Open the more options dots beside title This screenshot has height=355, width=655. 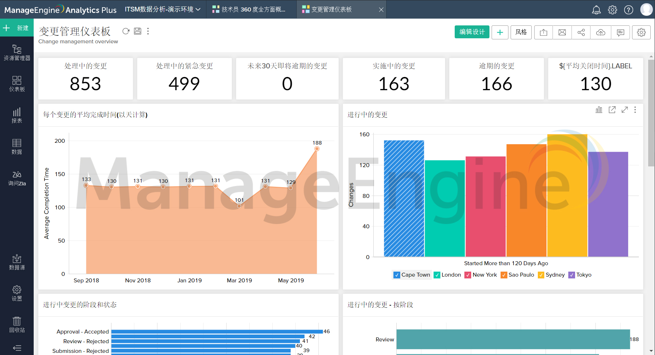click(x=148, y=31)
